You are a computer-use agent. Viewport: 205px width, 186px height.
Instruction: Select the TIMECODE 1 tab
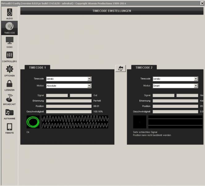click(x=37, y=68)
